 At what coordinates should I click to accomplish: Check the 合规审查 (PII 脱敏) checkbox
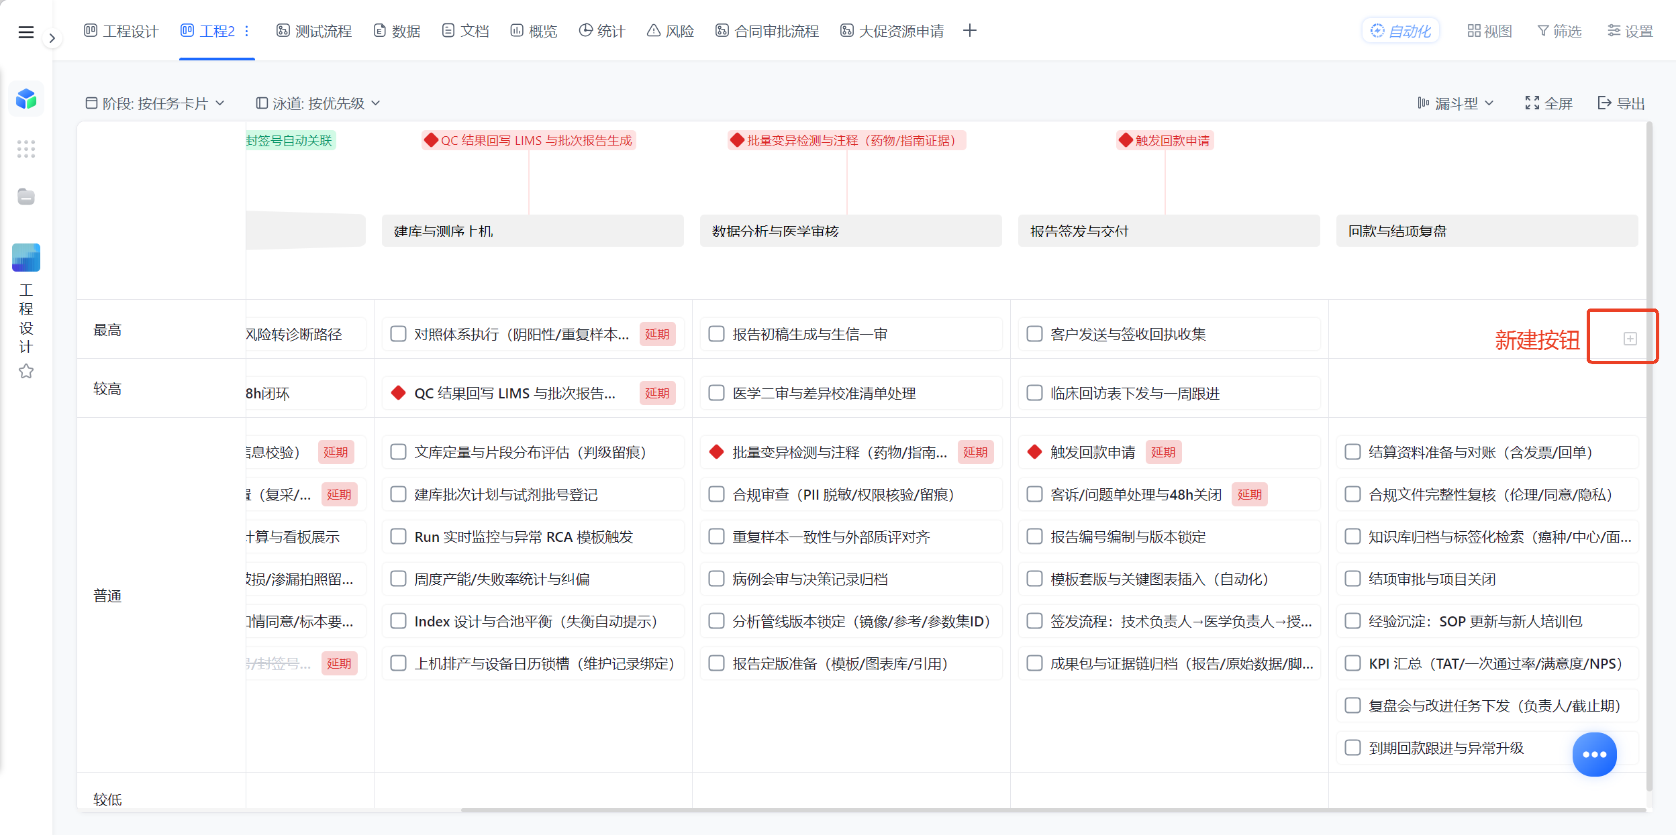click(717, 494)
